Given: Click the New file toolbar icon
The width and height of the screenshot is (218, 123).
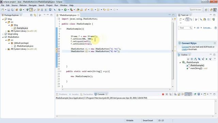Looking at the screenshot, I should click(x=3, y=10).
